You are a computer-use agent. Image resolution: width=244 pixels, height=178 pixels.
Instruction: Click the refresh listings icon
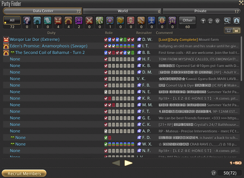pos(214,173)
